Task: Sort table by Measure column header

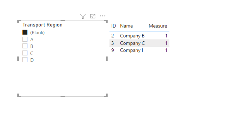Action: click(158, 26)
